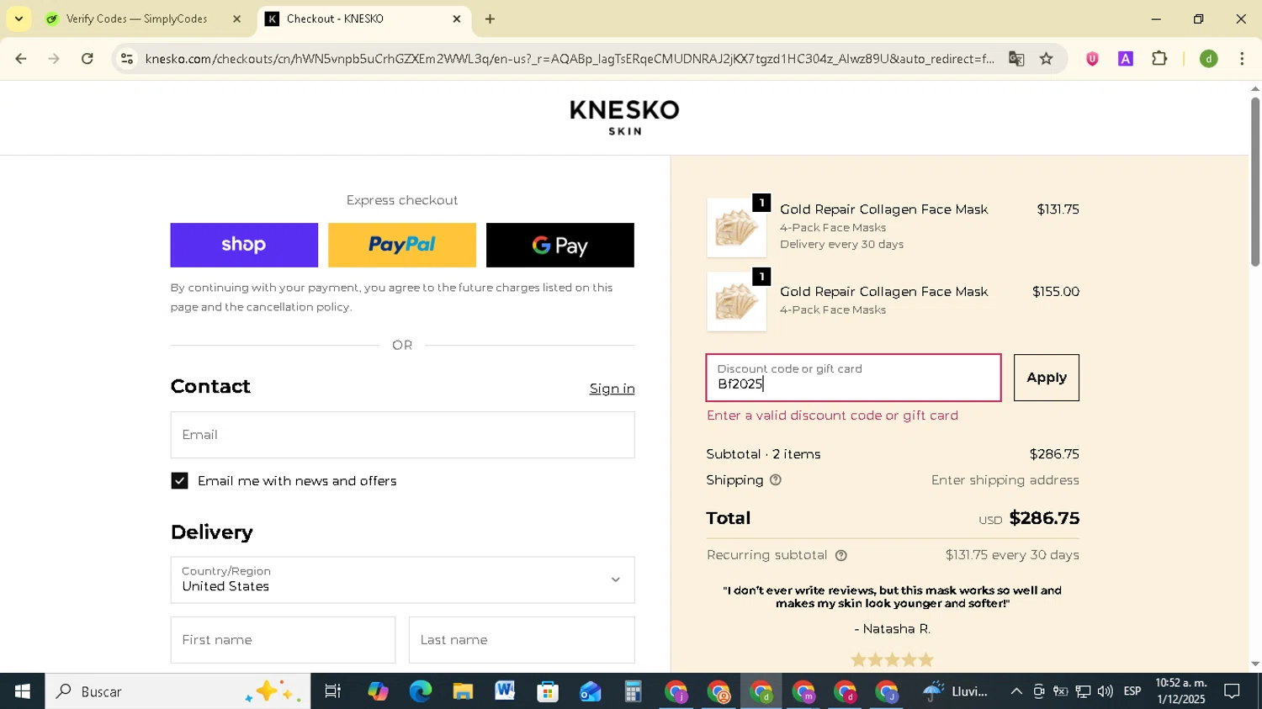Open the volume control icon
1262x709 pixels.
point(1105,691)
